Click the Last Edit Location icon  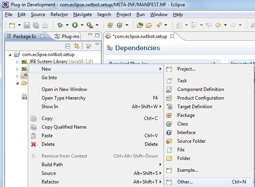[x=209, y=25]
